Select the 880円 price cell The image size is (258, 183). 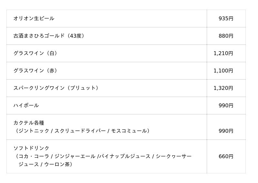(x=226, y=36)
